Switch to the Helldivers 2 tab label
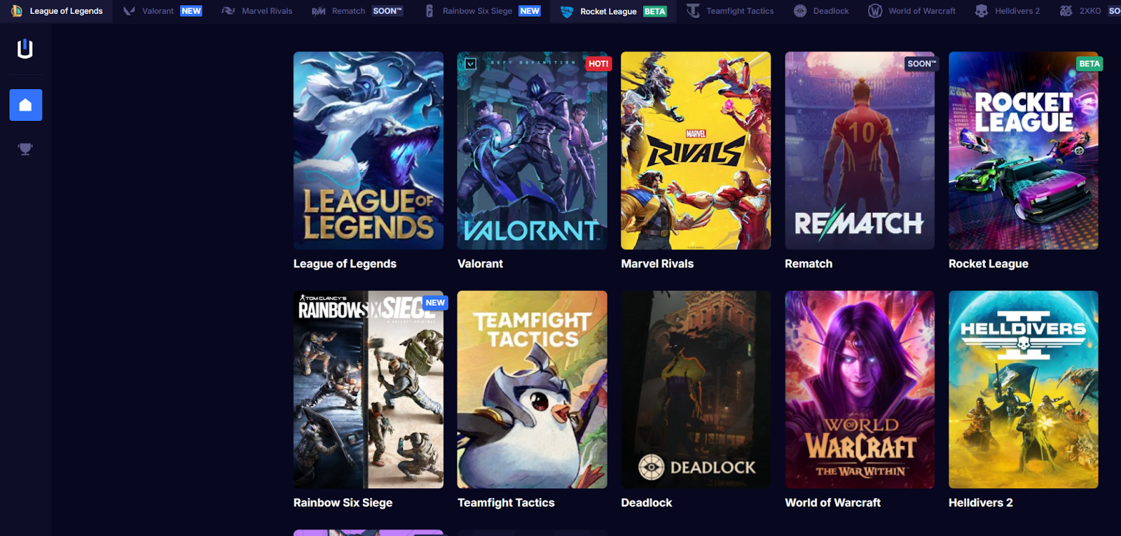Screen dimensions: 1121x536 click(x=1017, y=11)
